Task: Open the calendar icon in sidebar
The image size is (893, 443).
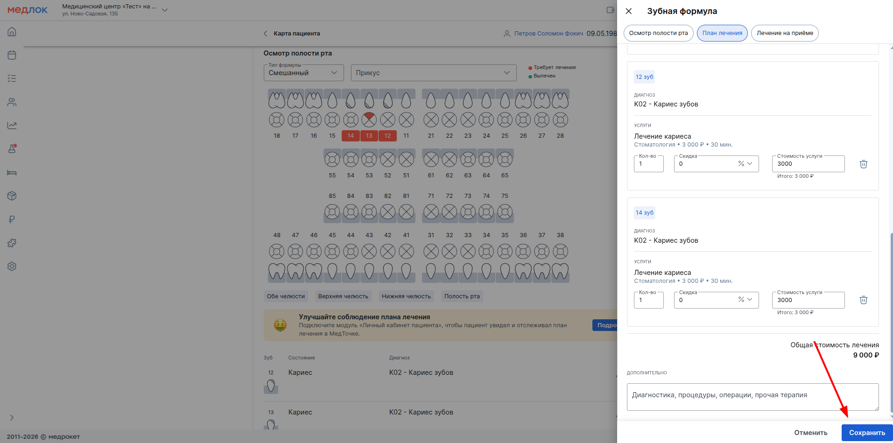Action: 12,55
